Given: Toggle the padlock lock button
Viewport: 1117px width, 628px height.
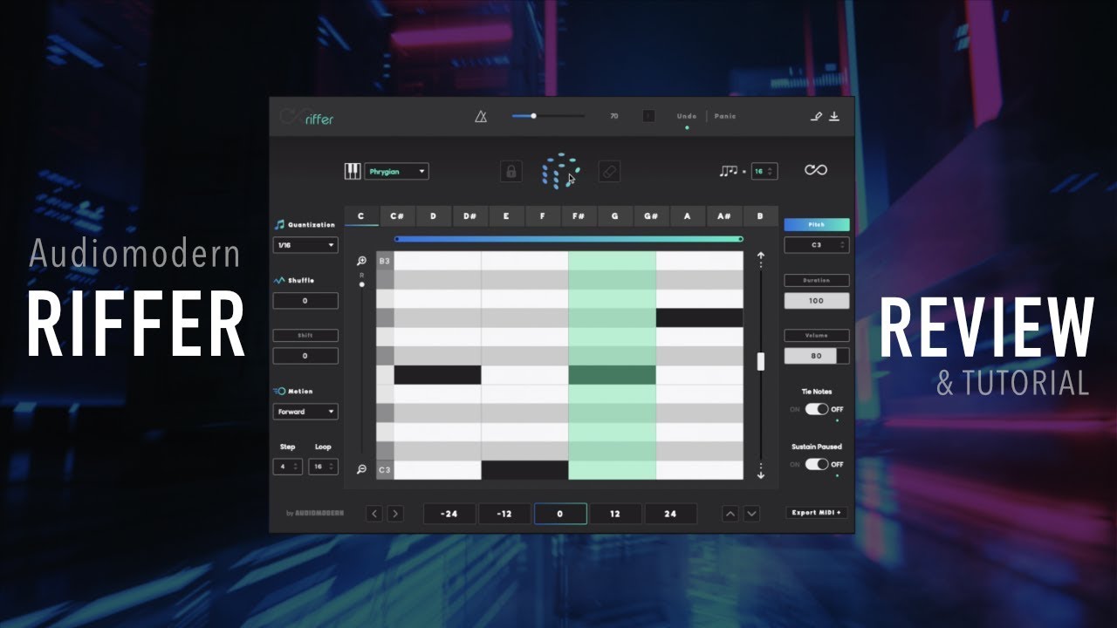Looking at the screenshot, I should click(511, 171).
